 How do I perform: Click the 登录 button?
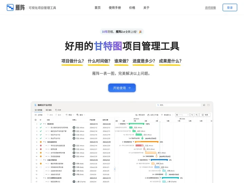pos(230,7)
